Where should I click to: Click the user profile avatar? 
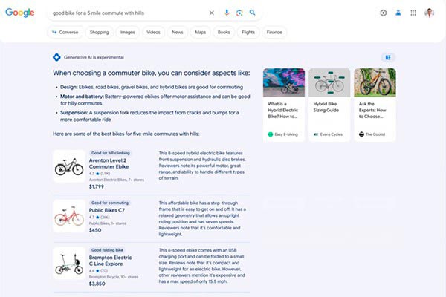coord(430,13)
